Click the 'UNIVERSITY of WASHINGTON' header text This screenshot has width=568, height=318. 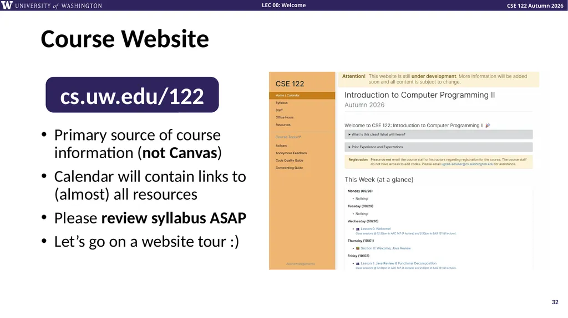click(x=58, y=6)
